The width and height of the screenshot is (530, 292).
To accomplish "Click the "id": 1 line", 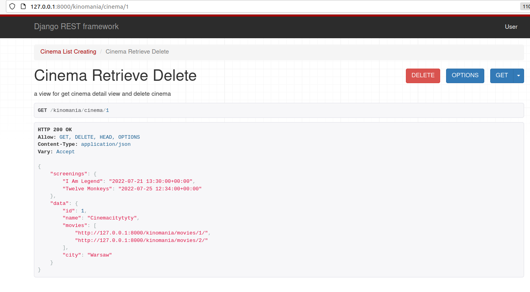I will click(74, 211).
